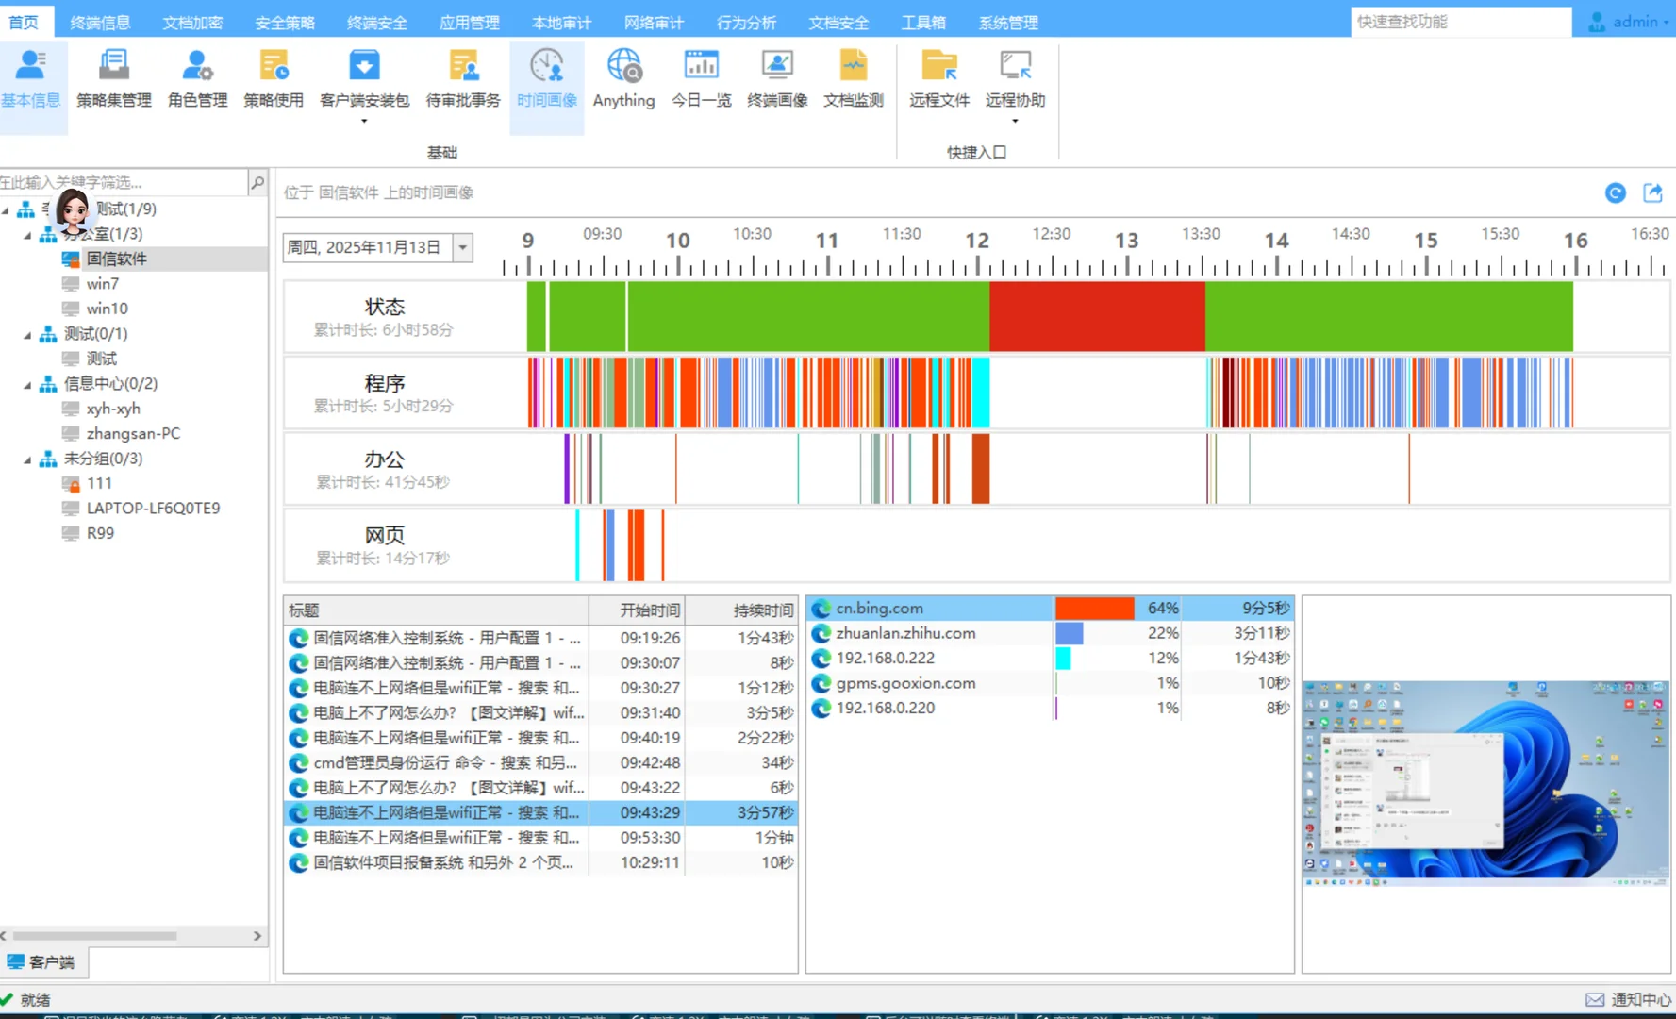Open the 网络审计 tab
The height and width of the screenshot is (1019, 1676).
coord(654,22)
